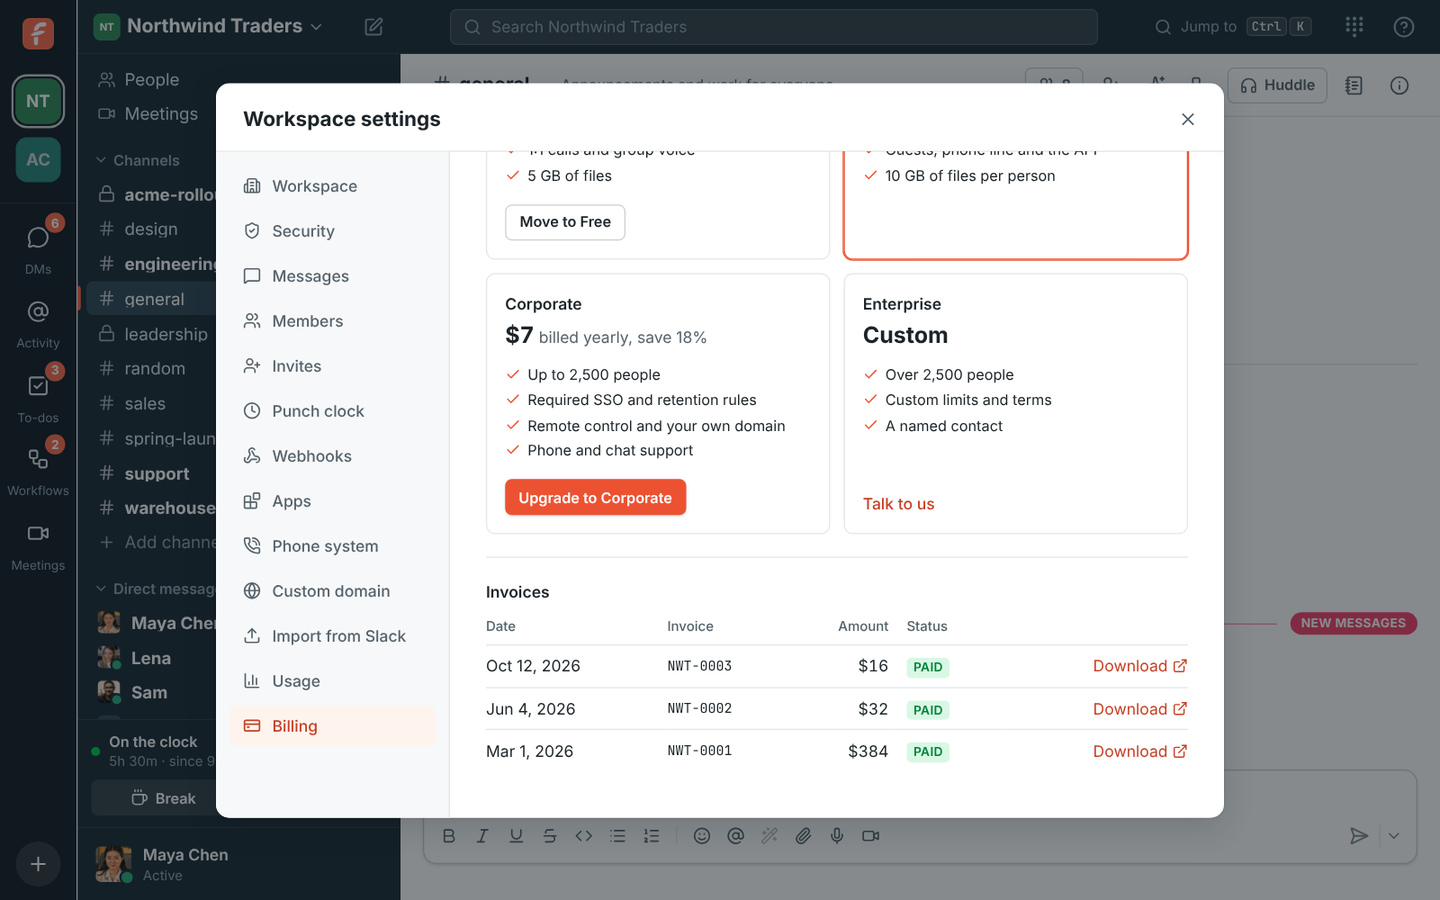Viewport: 1440px width, 900px height.
Task: Open the Usage settings section
Action: point(332,680)
